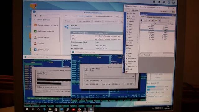
Task: Click the remove minus in Interface List toolbar
Action: 146,20
